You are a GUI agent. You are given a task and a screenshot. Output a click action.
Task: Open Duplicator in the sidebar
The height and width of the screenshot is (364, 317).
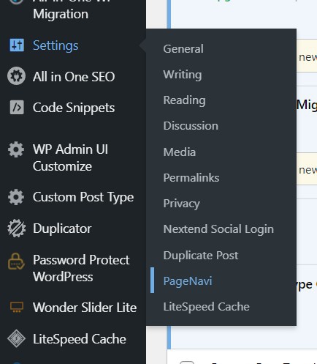(x=62, y=229)
